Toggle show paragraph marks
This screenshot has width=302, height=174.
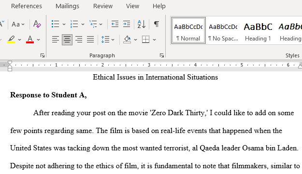(157, 24)
